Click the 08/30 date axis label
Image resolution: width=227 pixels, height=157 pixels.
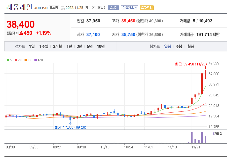click(x=10, y=147)
